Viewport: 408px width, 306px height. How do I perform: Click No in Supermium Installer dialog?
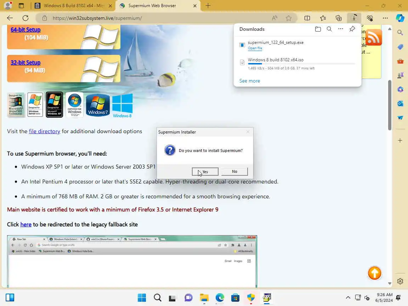point(234,171)
